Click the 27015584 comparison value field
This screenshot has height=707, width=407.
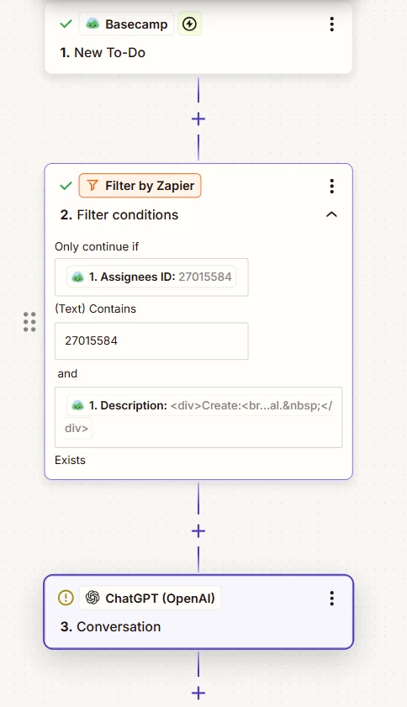[151, 340]
